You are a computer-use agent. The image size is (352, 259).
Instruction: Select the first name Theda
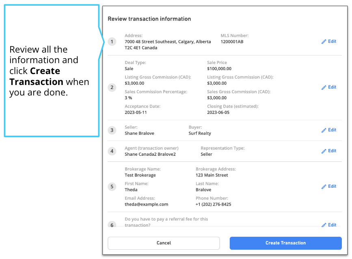click(x=131, y=190)
